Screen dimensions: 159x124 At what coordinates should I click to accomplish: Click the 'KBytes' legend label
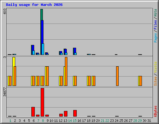point(156,111)
